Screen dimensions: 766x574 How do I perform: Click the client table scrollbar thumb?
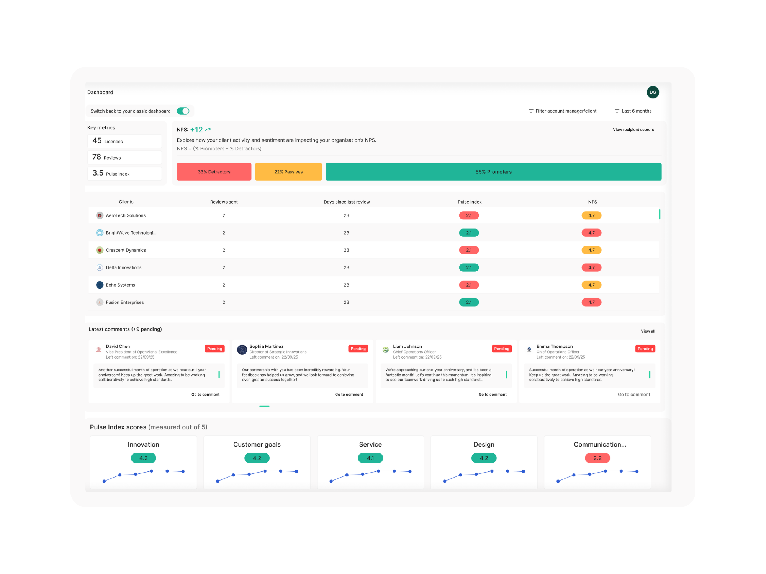(x=660, y=214)
